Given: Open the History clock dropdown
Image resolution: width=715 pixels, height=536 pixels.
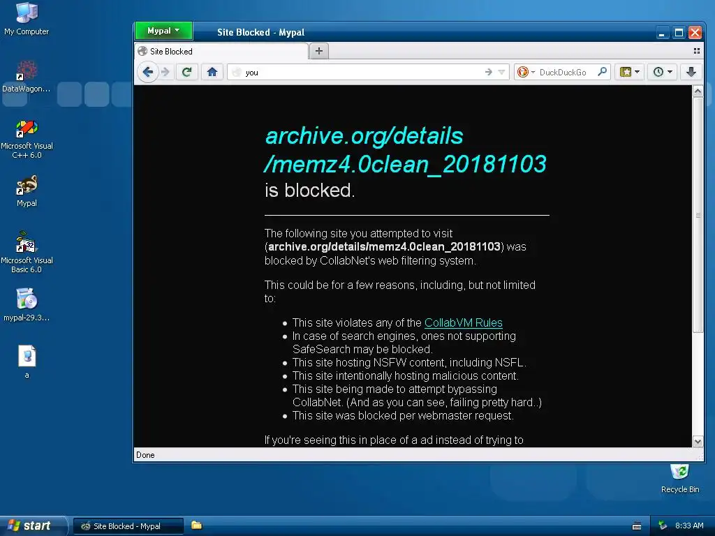Looking at the screenshot, I should pyautogui.click(x=662, y=72).
